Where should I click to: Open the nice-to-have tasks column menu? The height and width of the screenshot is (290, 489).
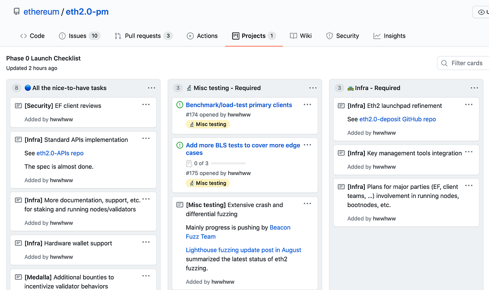point(151,88)
